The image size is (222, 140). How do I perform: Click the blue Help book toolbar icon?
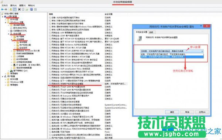(x=31, y=10)
